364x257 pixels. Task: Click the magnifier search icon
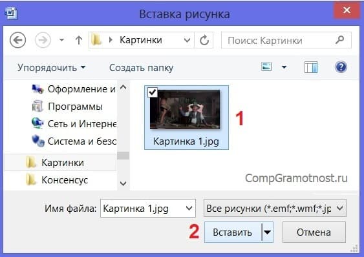tap(340, 40)
